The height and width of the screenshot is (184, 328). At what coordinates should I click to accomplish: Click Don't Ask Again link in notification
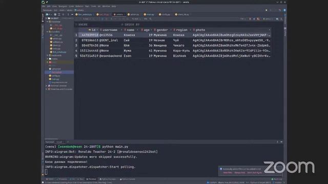click(254, 173)
